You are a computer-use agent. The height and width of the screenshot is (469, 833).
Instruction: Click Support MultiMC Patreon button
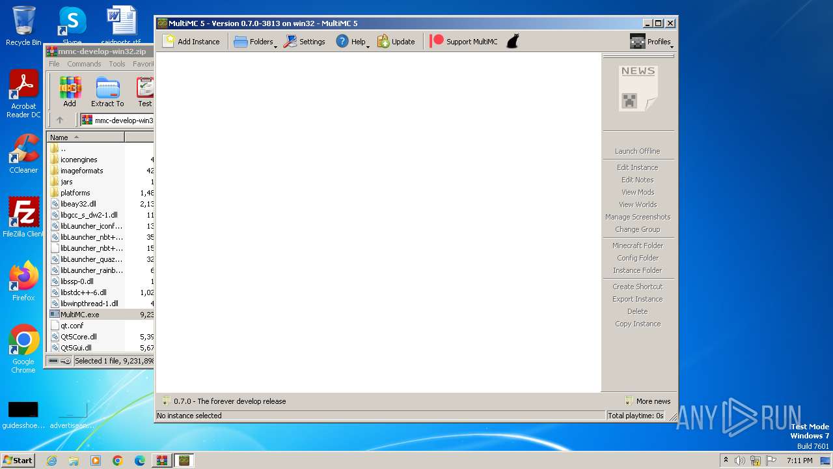464,42
